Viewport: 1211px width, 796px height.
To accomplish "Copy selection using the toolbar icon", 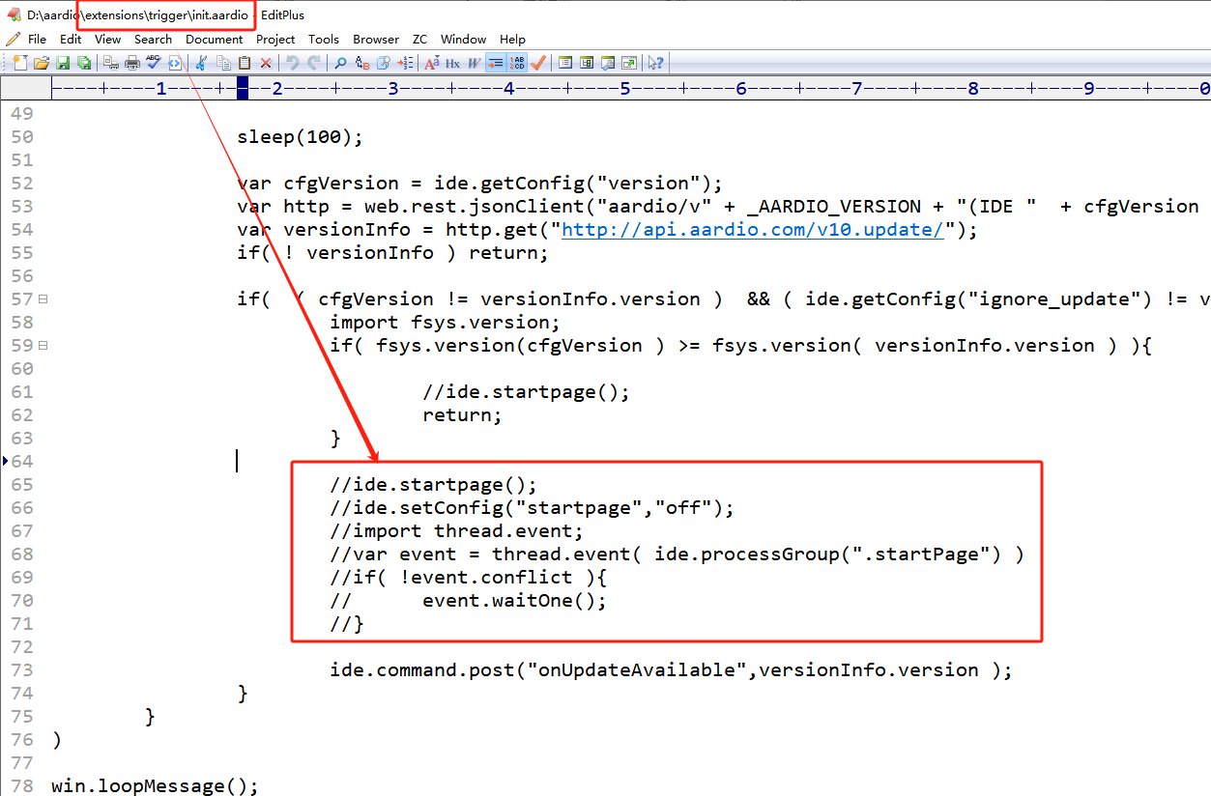I will coord(223,63).
